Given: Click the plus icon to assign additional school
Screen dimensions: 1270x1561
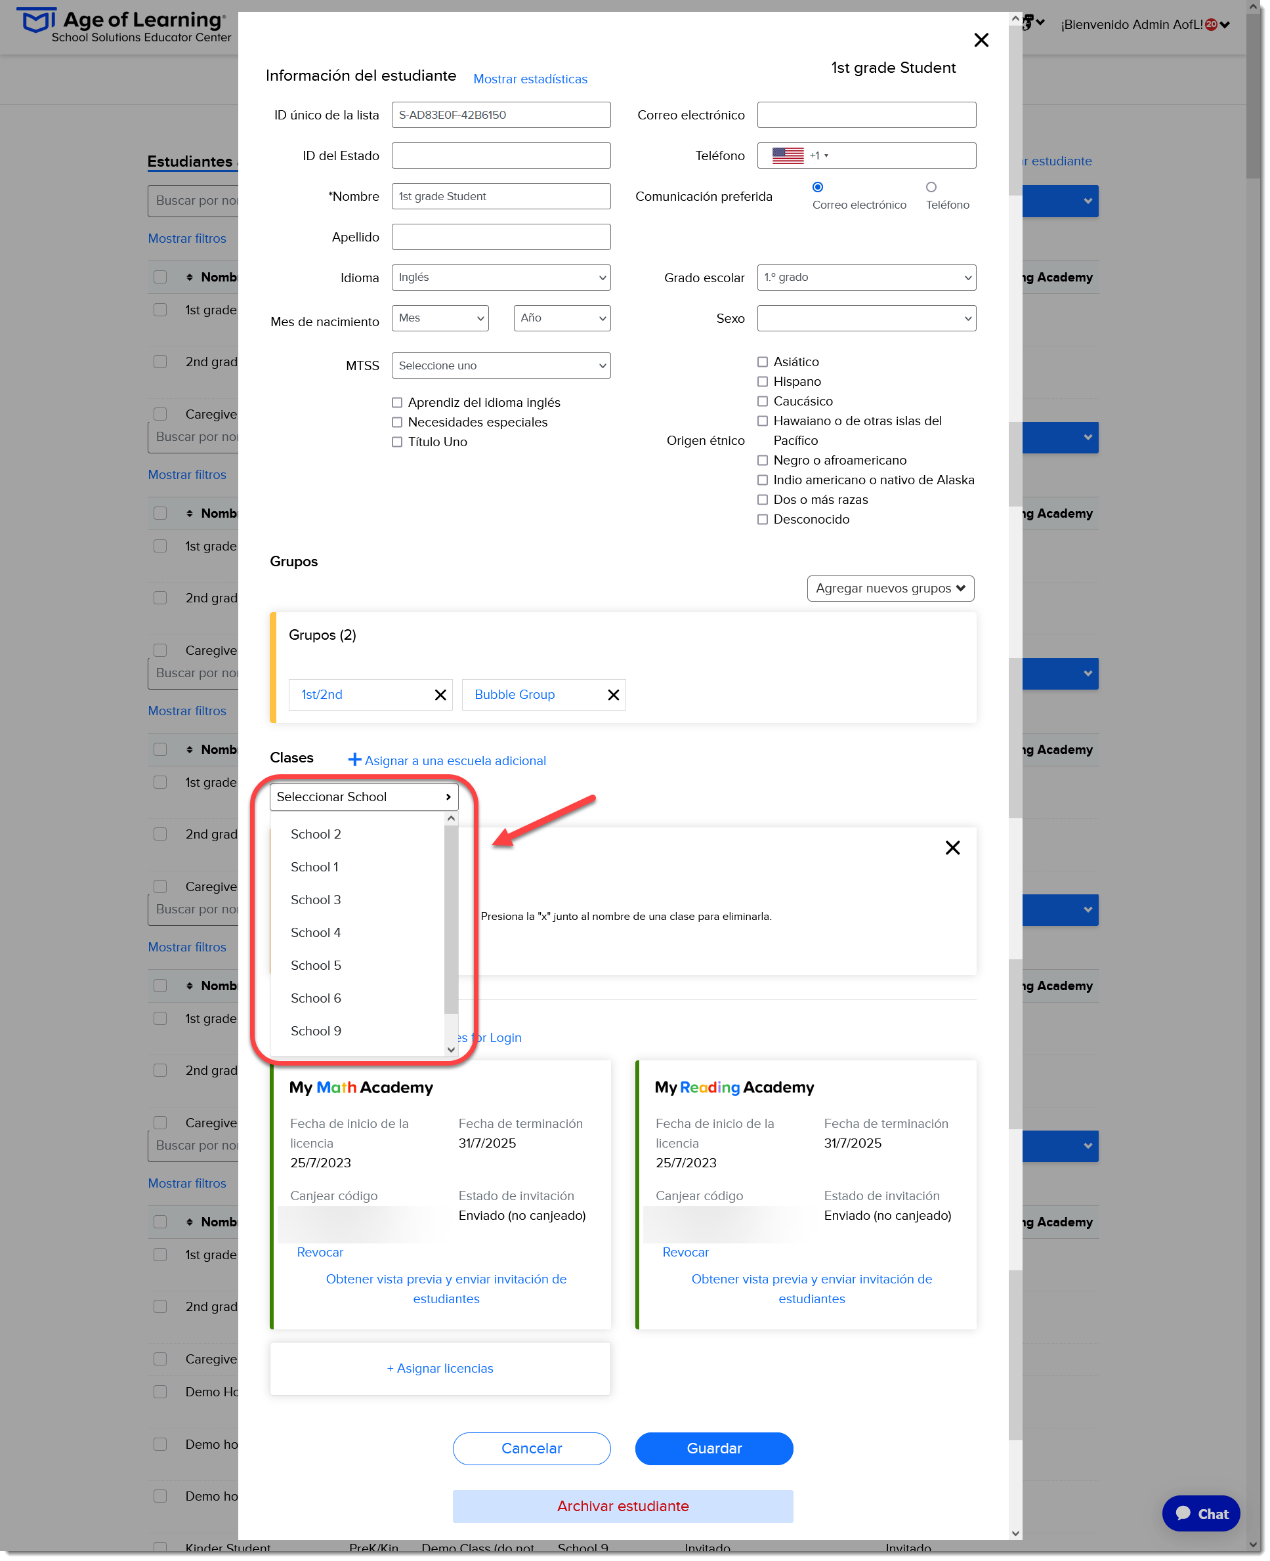Looking at the screenshot, I should click(354, 760).
